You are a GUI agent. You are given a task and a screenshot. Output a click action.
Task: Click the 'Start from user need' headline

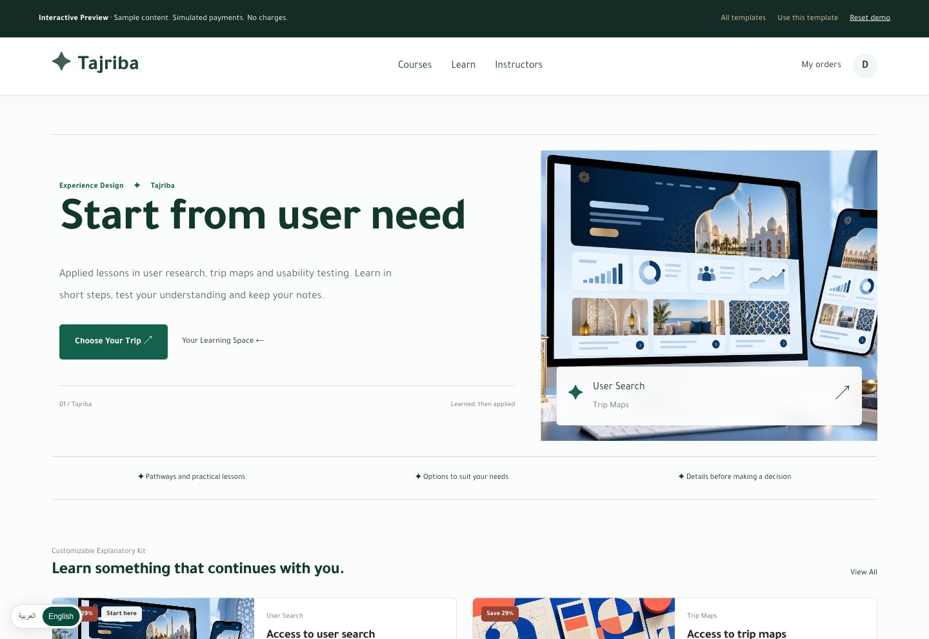click(x=263, y=215)
